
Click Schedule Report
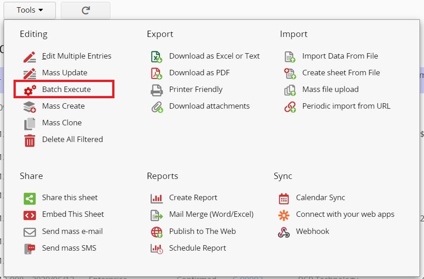198,248
